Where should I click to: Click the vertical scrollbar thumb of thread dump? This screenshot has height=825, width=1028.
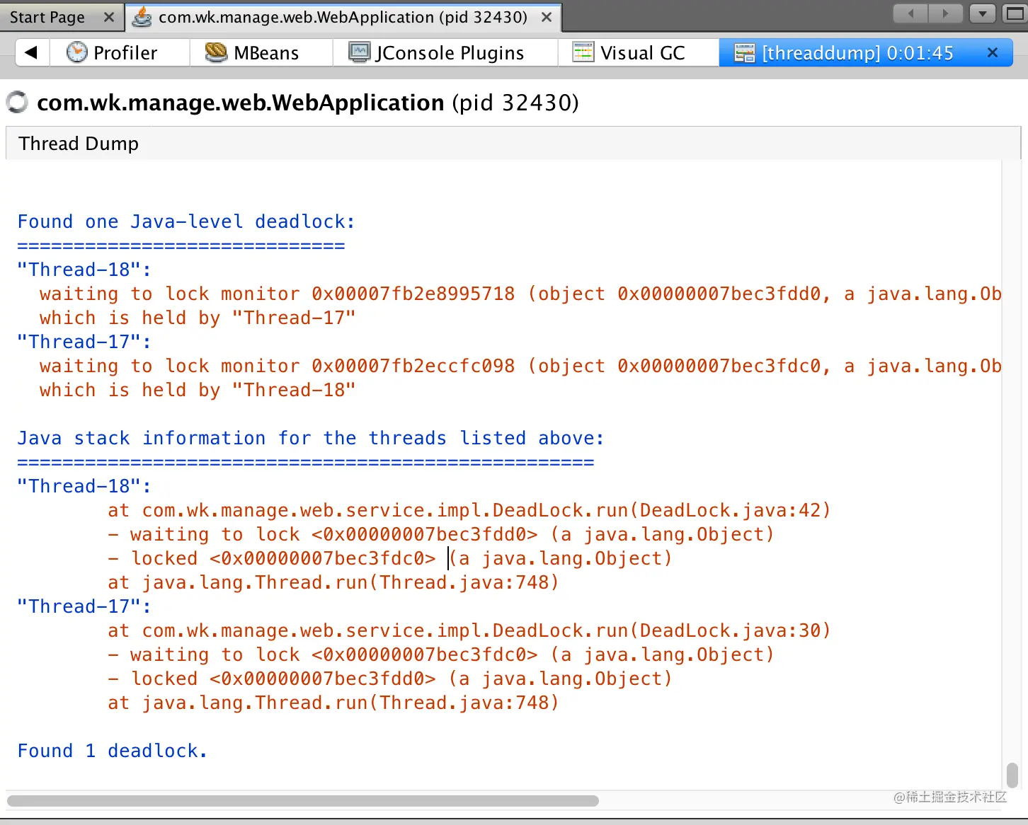(x=1012, y=775)
